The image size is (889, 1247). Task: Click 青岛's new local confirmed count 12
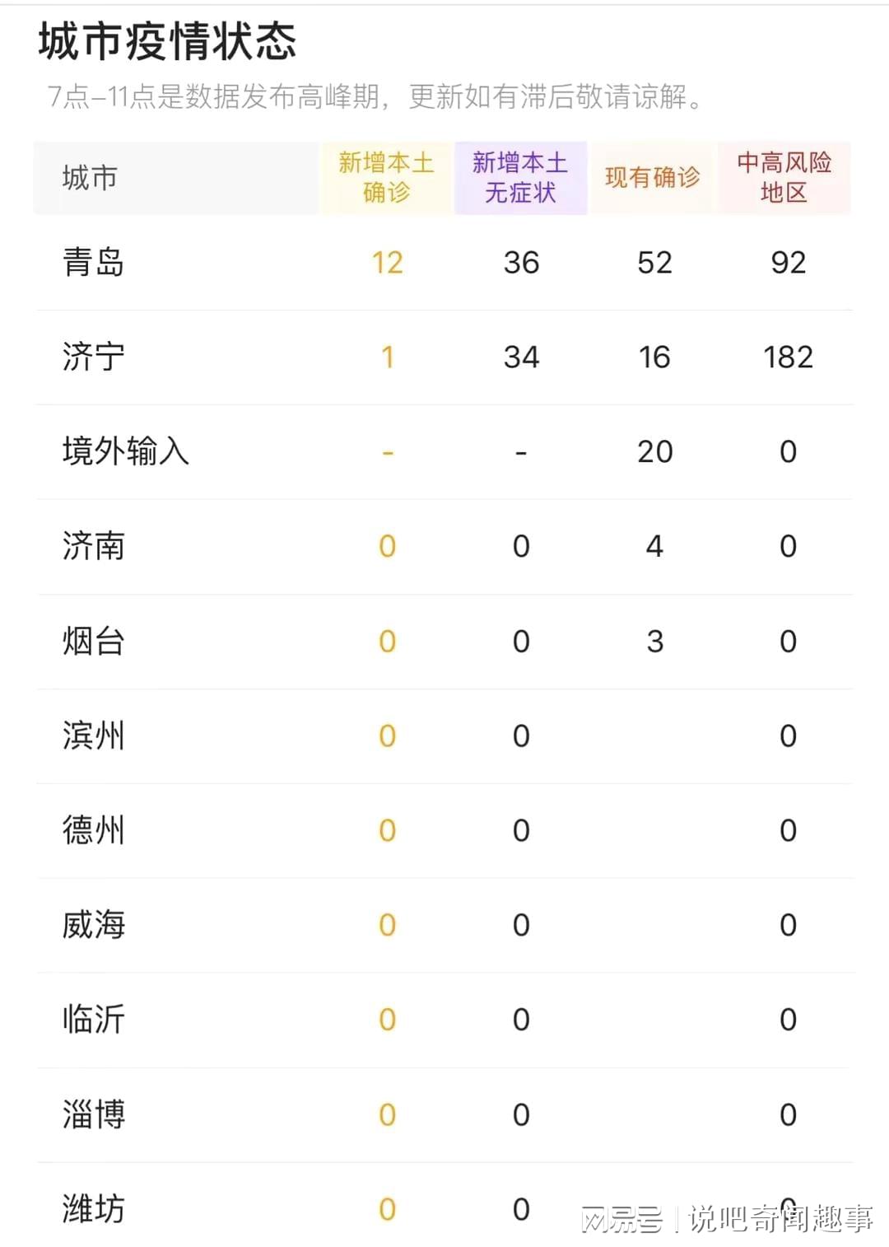tap(387, 263)
